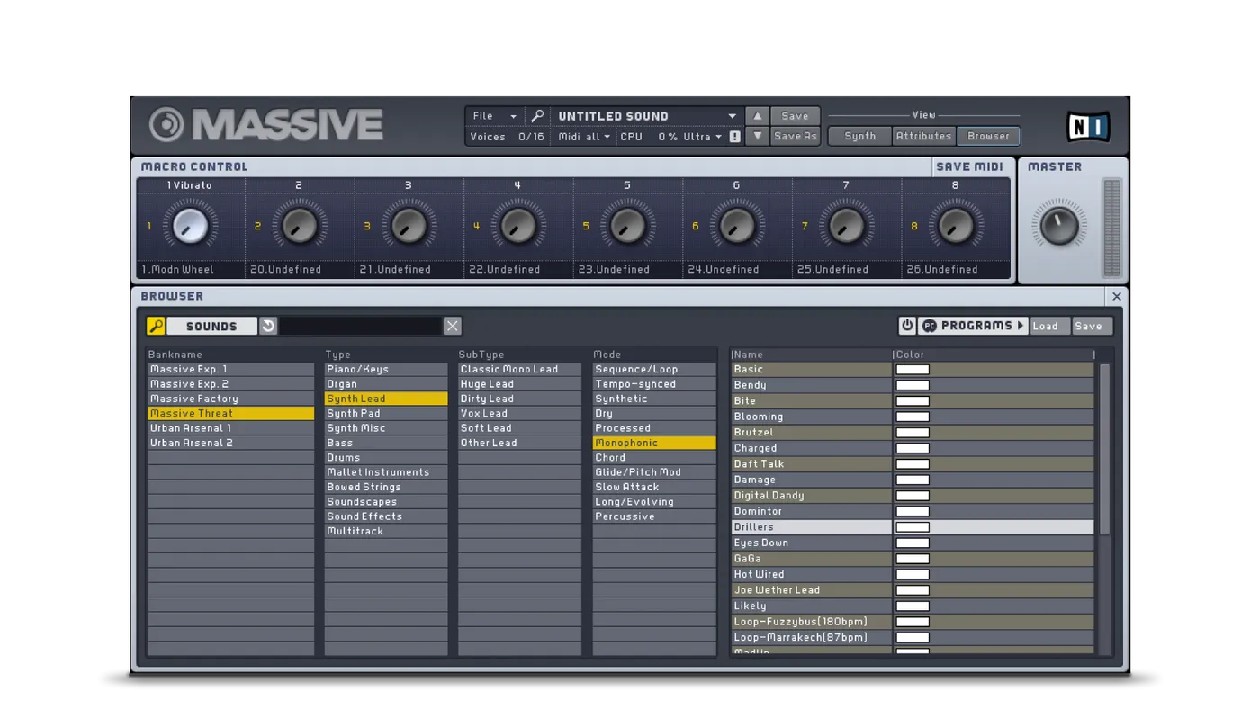Click the browser search input field
The width and height of the screenshot is (1260, 718).
(x=360, y=326)
